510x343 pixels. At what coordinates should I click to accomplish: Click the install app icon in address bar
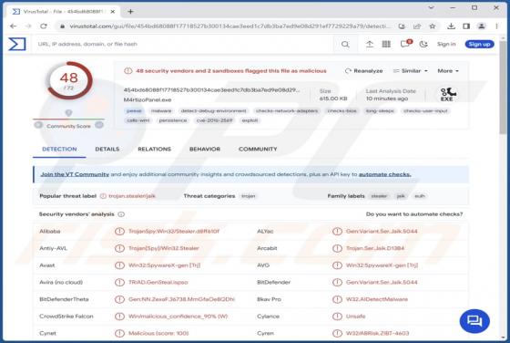click(402, 26)
